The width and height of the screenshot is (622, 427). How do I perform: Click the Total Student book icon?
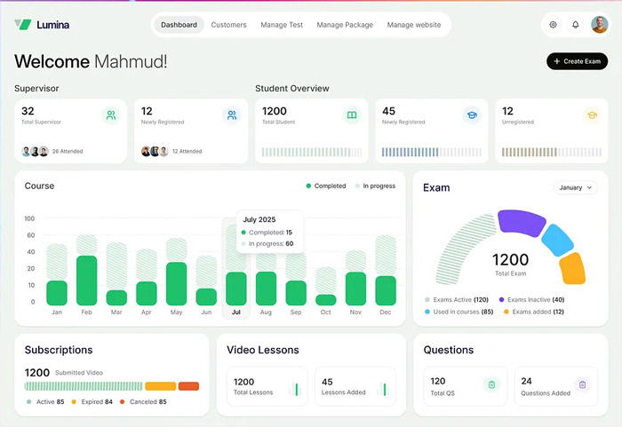click(x=351, y=115)
